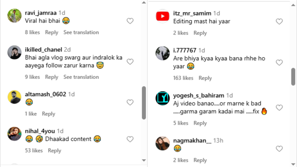This screenshot has width=297, height=167.
Task: Like nihal_4you's Dhaakad content comment
Action: pyautogui.click(x=130, y=139)
